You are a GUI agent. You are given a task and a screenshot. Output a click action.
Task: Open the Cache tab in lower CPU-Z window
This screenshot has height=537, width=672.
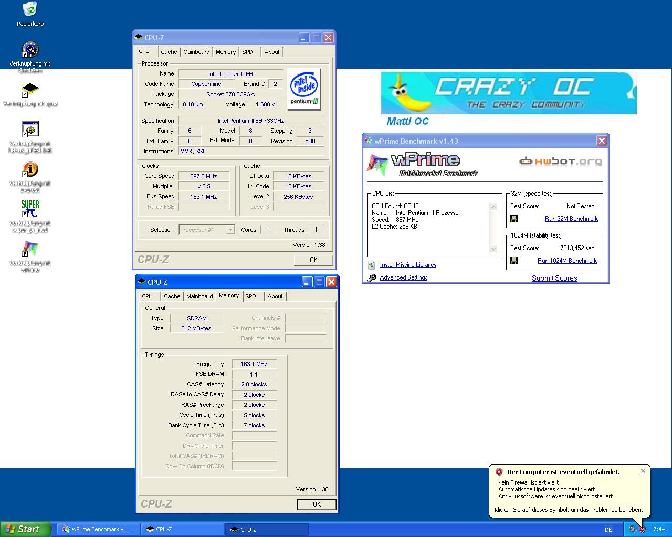pos(172,296)
